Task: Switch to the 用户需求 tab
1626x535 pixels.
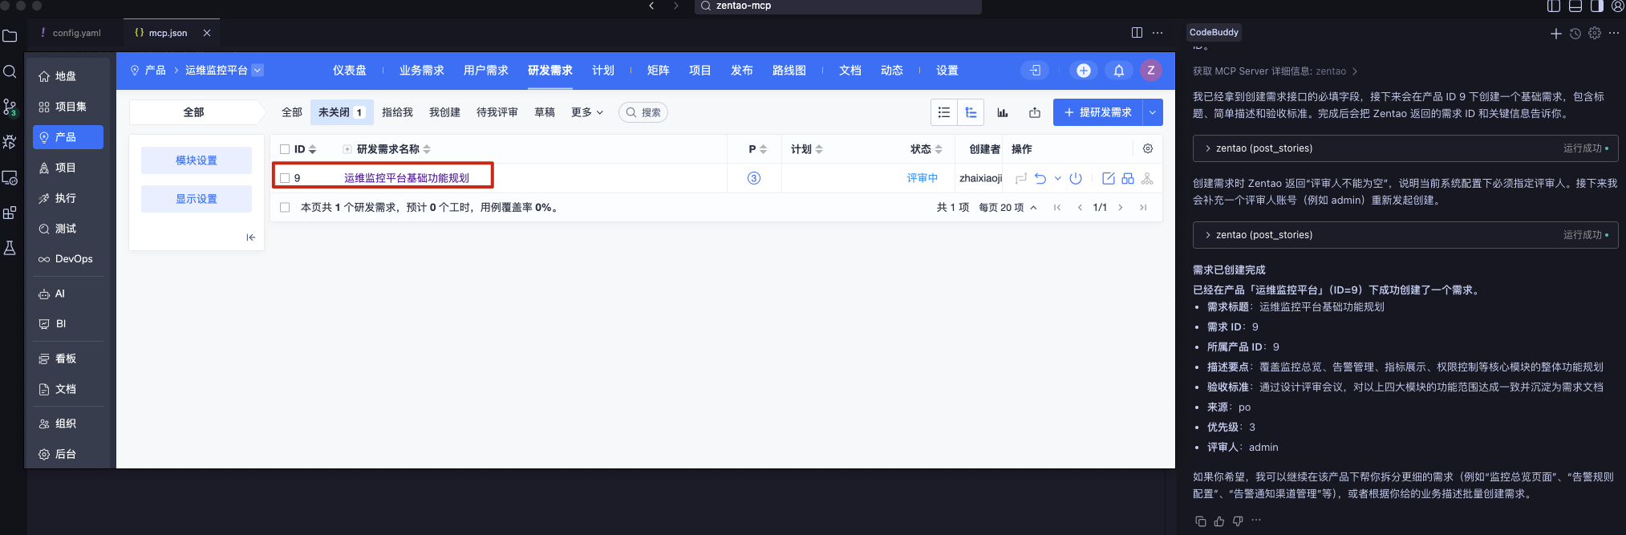Action: (x=485, y=71)
